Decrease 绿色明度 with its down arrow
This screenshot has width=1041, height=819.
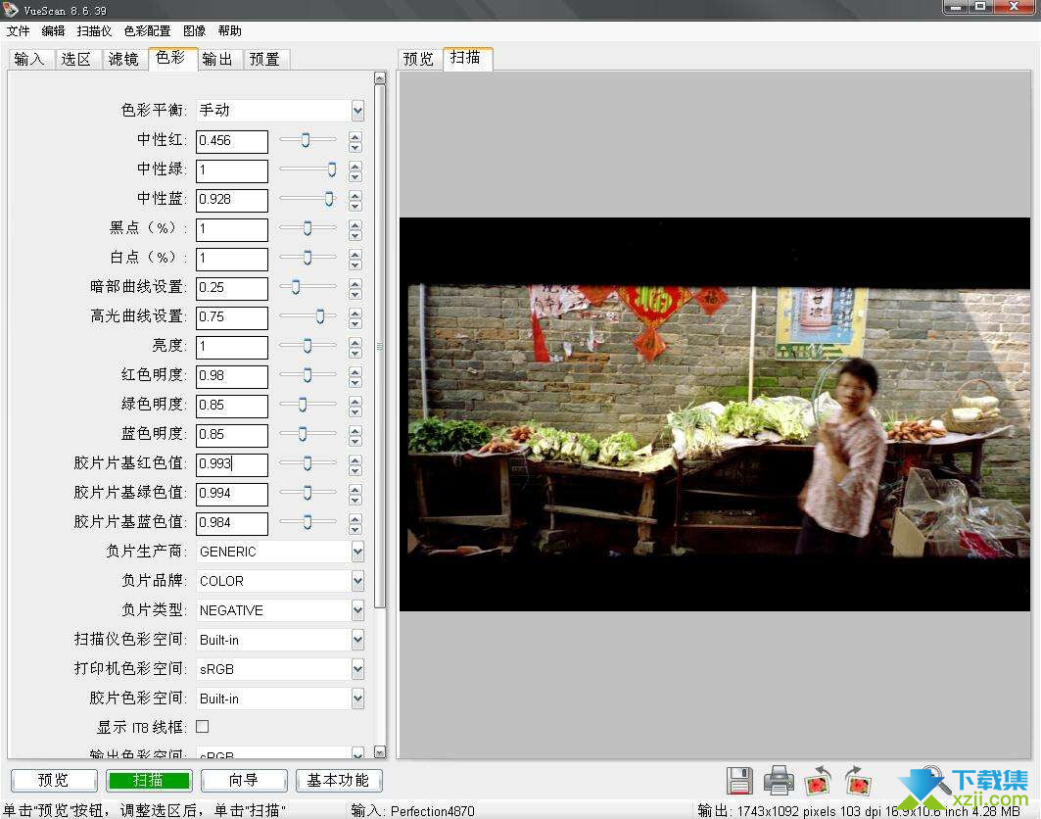(x=355, y=411)
